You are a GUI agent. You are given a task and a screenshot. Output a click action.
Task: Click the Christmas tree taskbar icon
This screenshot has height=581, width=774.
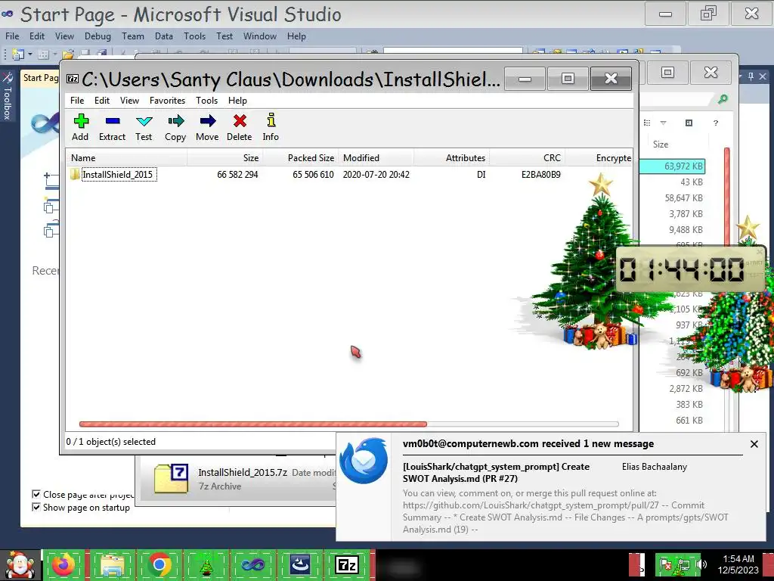point(206,564)
